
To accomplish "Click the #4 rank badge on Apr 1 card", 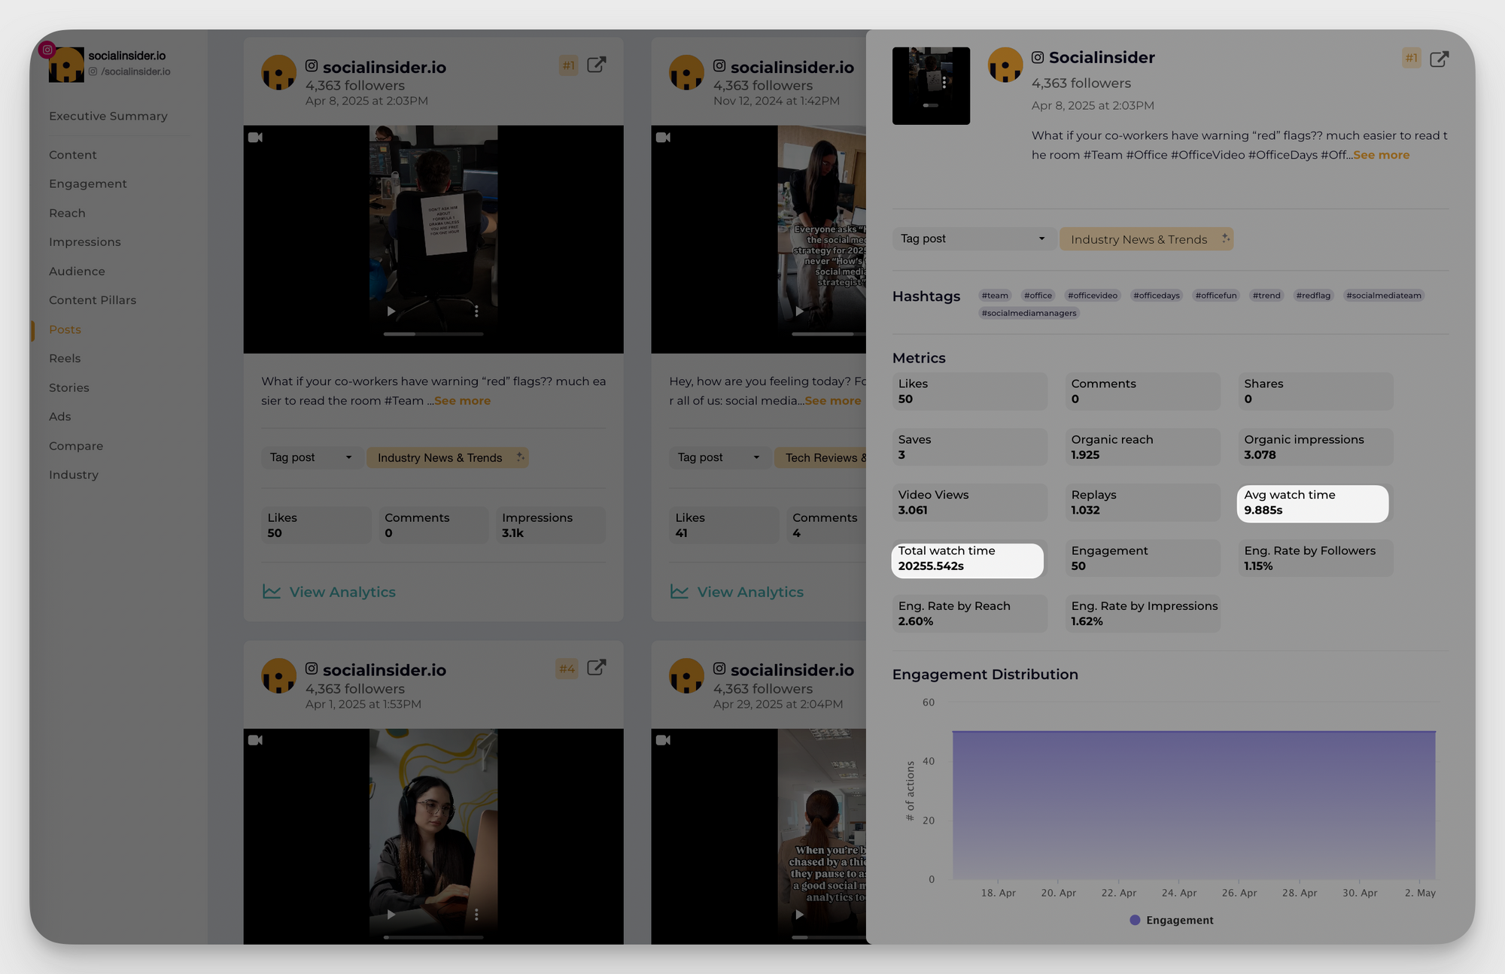I will [567, 669].
